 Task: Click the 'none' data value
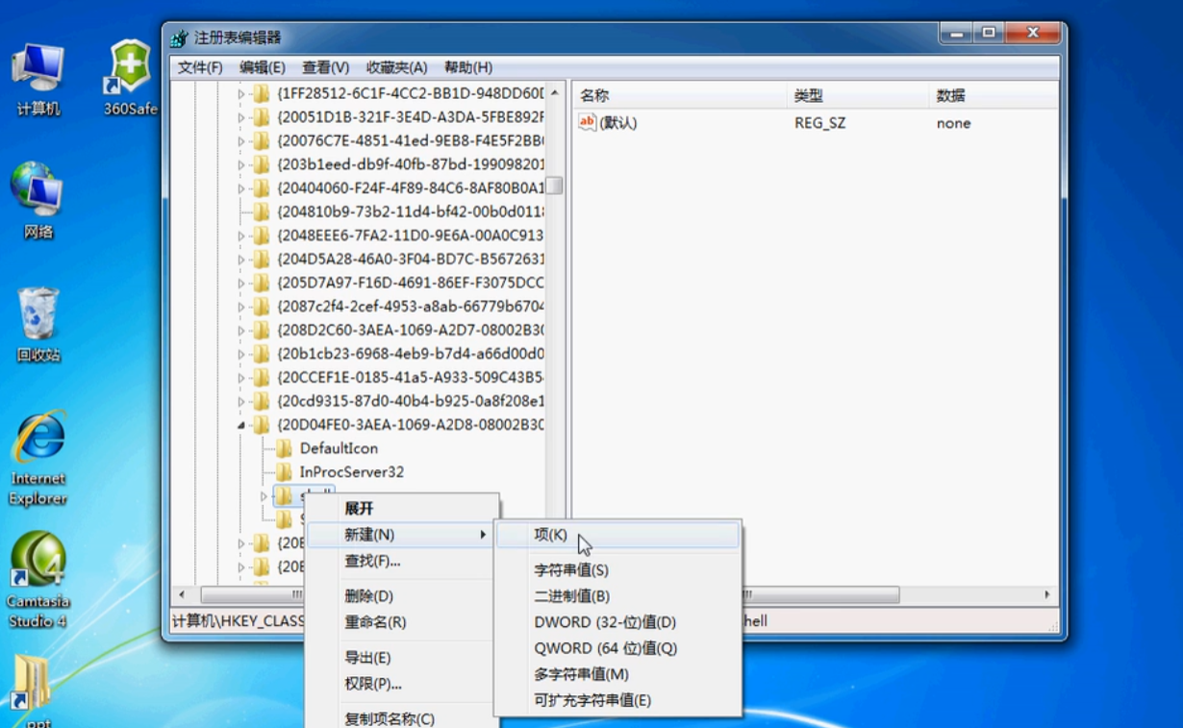953,123
